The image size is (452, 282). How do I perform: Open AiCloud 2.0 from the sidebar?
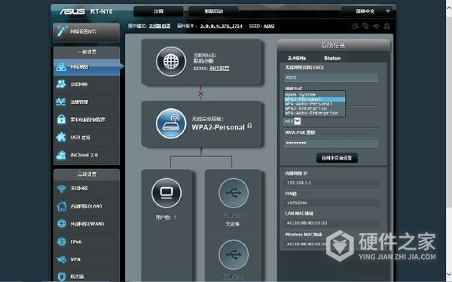pyautogui.click(x=86, y=155)
